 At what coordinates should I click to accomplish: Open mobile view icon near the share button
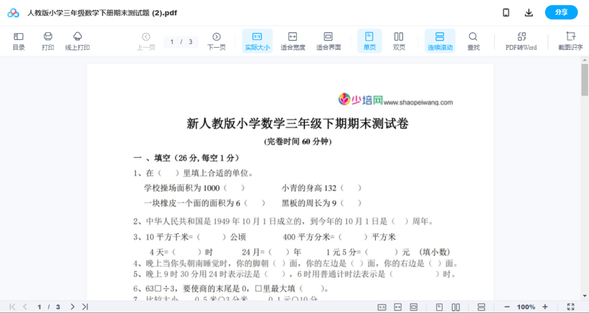click(506, 12)
